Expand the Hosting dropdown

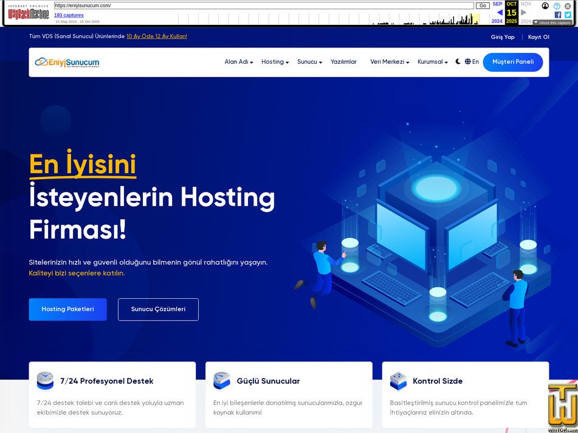[274, 61]
